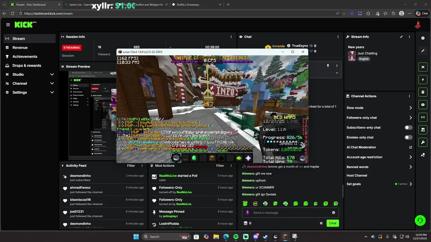Viewport: 431px width, 242px height.
Task: Expand the pinned message chevron
Action: pyautogui.click(x=337, y=73)
